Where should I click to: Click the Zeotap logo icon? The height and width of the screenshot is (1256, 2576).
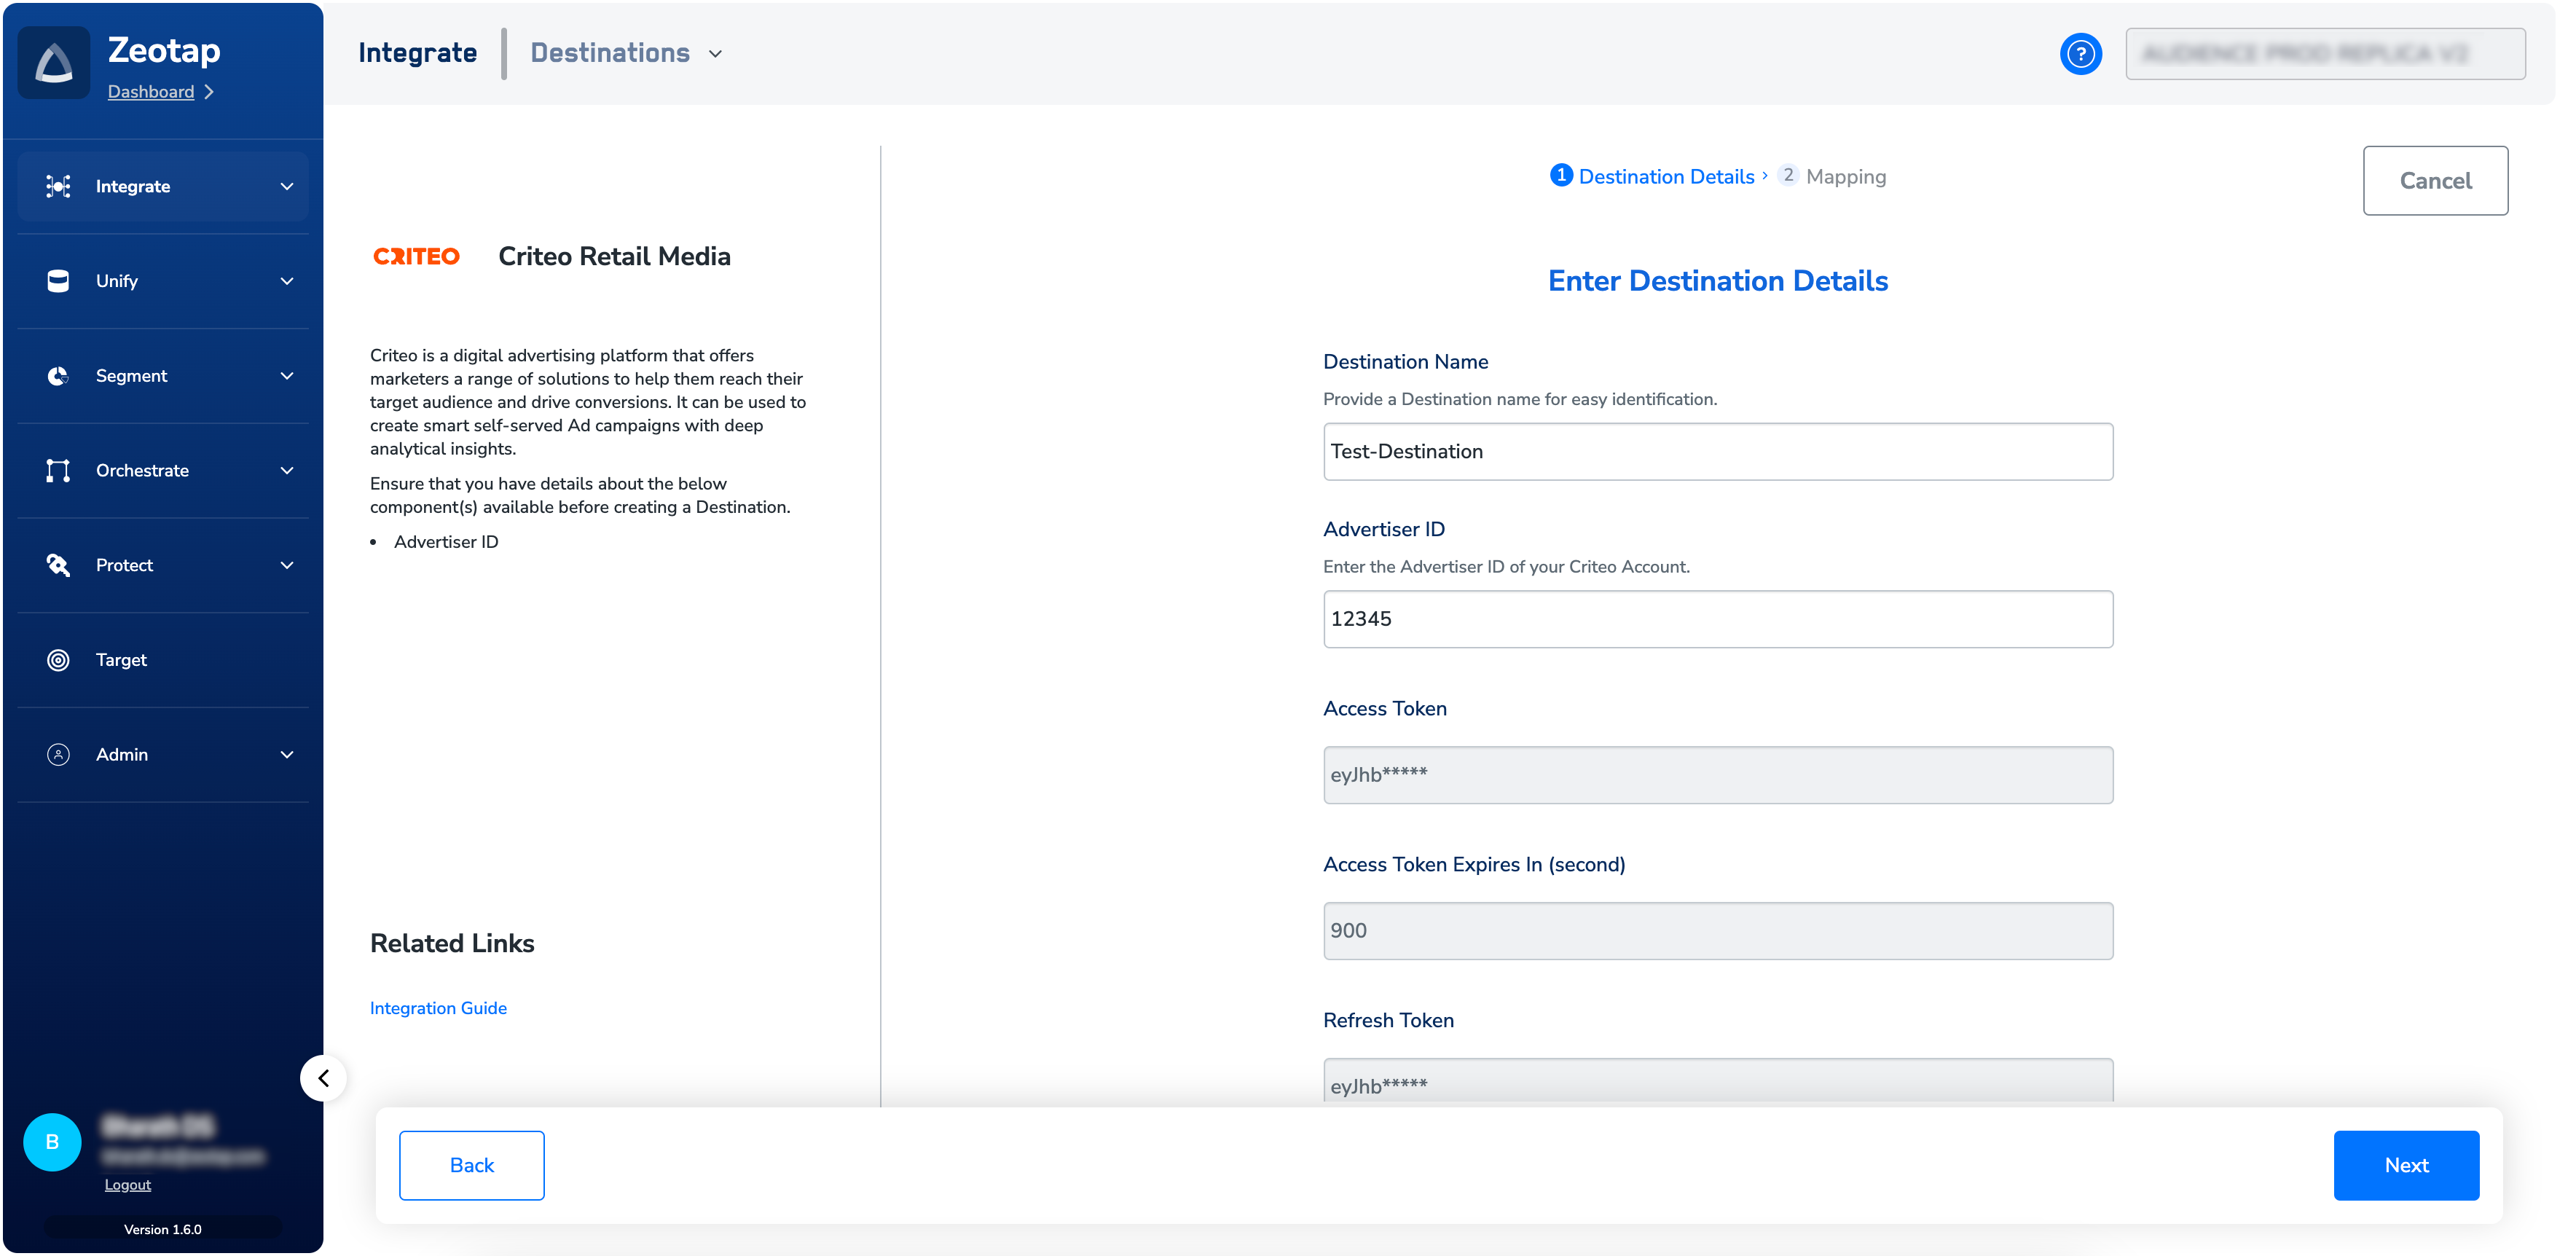click(54, 64)
